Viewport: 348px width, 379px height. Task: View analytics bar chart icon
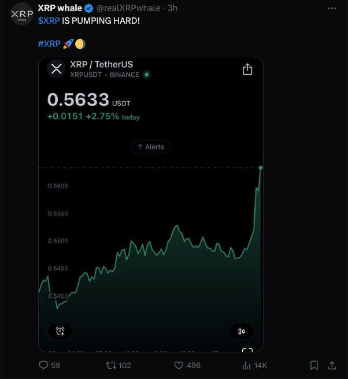(x=246, y=365)
